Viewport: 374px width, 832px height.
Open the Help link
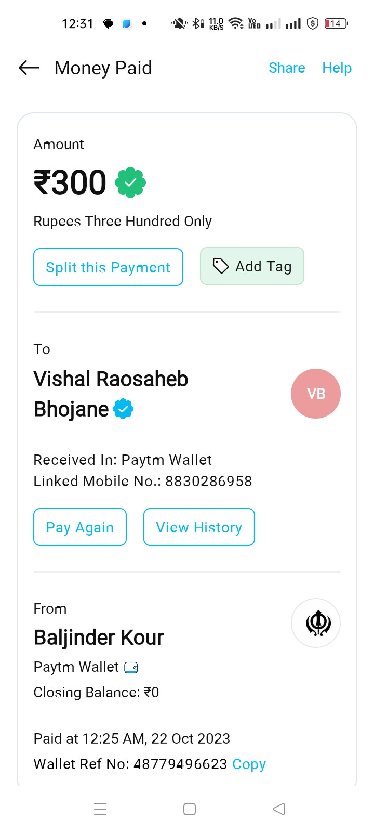337,68
